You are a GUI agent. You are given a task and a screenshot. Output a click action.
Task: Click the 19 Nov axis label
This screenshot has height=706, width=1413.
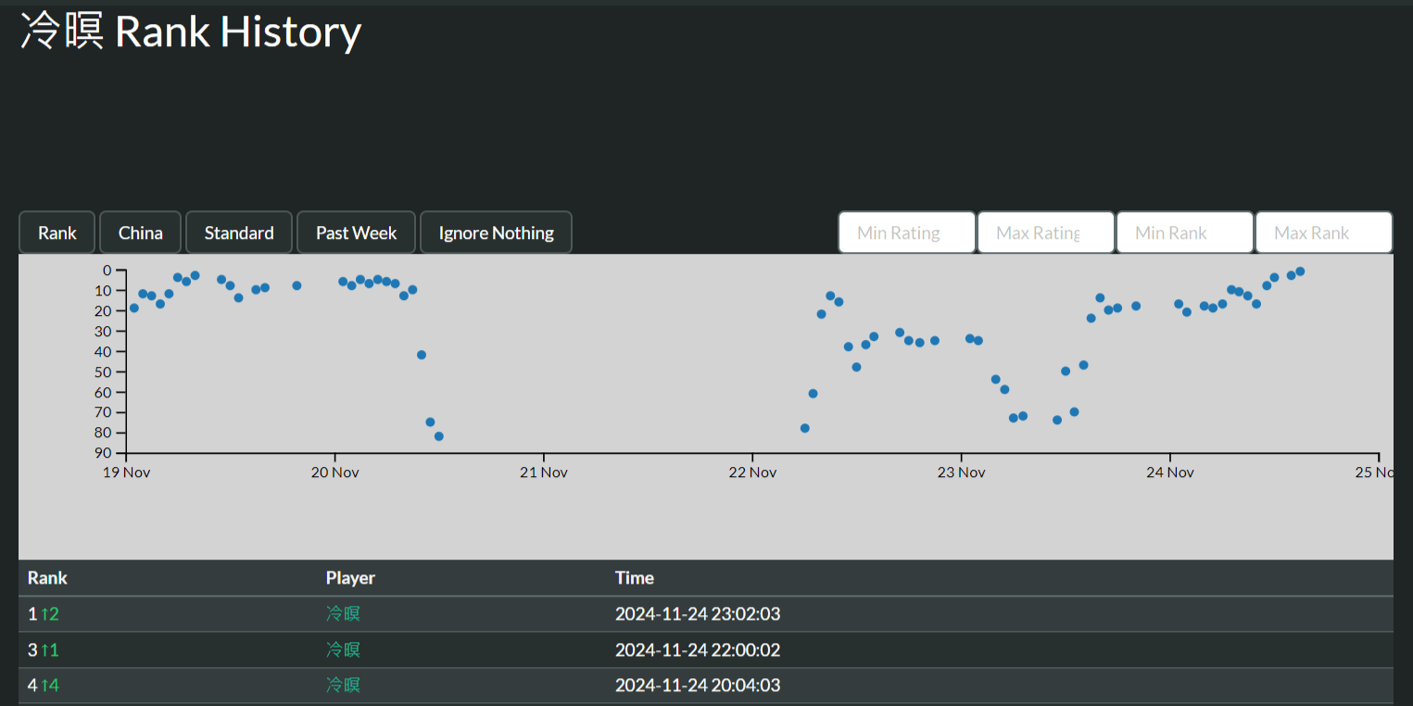126,473
